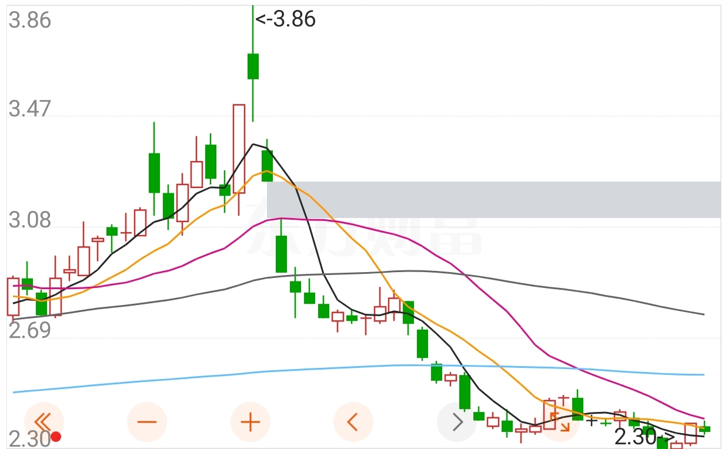Zoom in the chart with plus icon
Image resolution: width=728 pixels, height=449 pixels.
click(250, 421)
